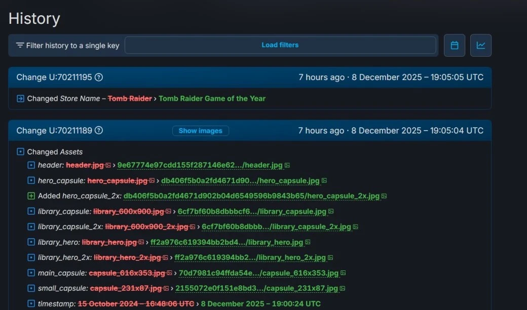Open the history chart graph icon

480,46
